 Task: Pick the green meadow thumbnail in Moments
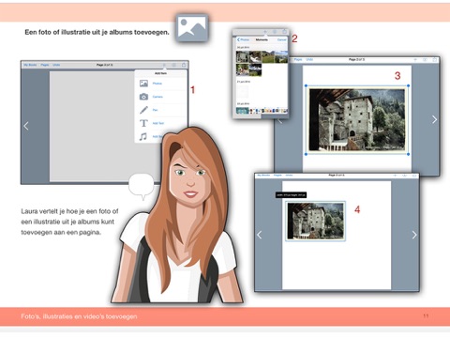268,57
